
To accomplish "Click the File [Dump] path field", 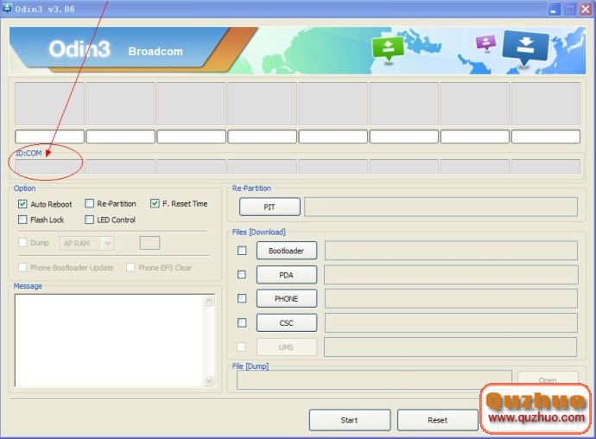I will (x=374, y=380).
